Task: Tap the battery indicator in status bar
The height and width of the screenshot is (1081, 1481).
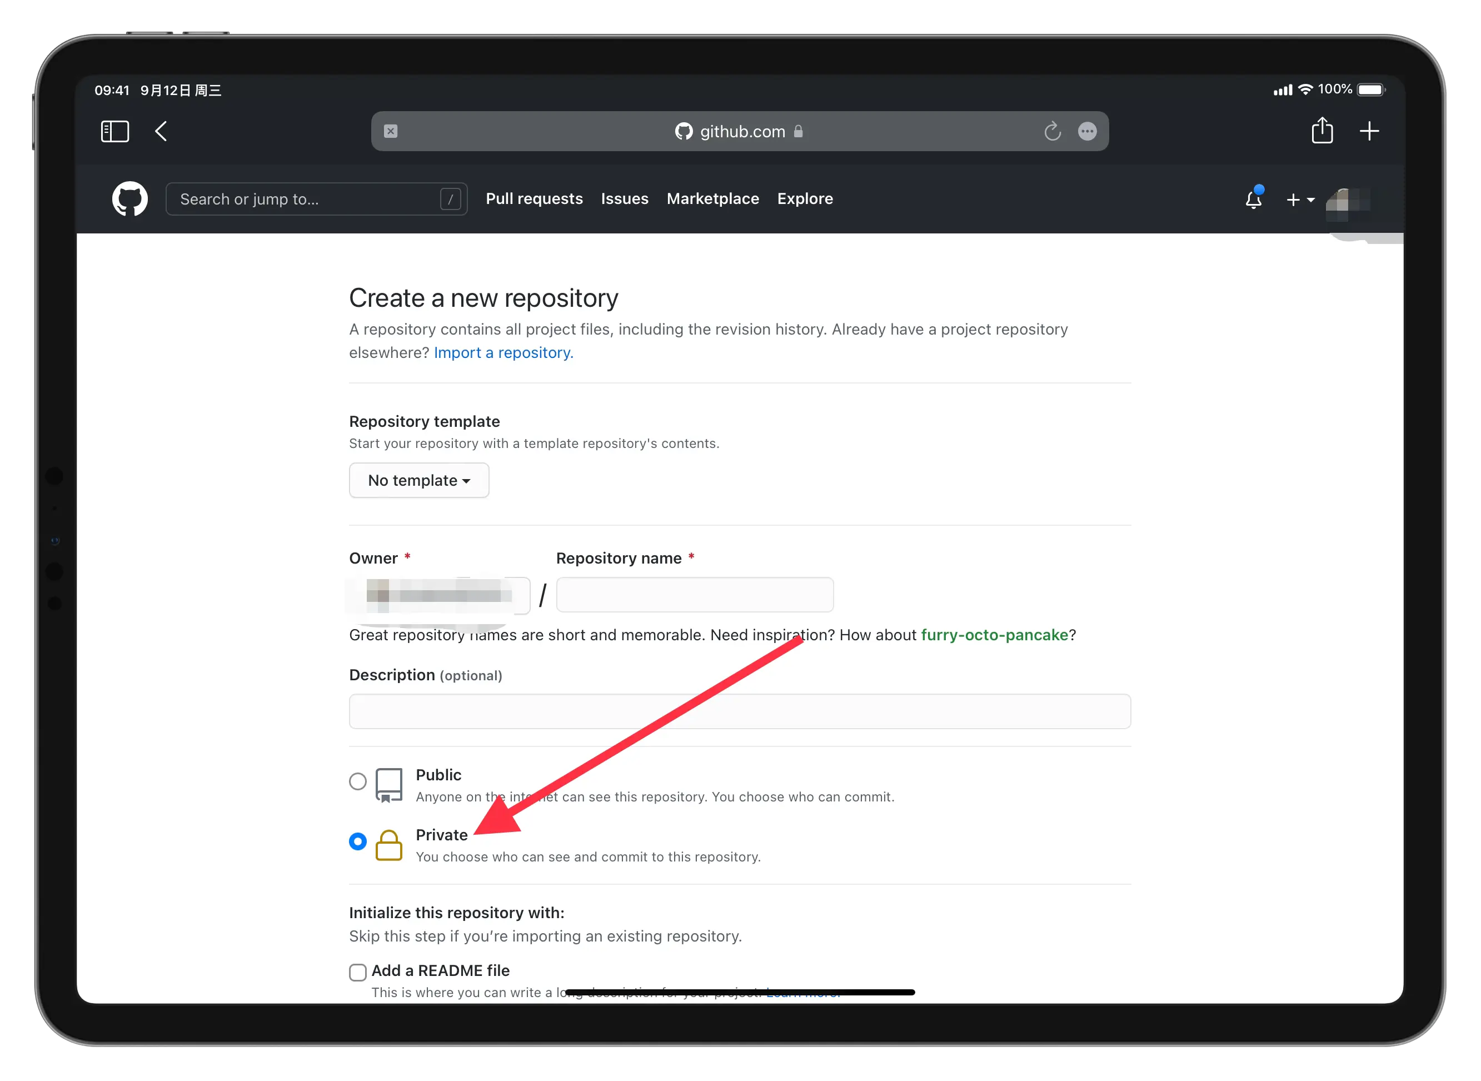Action: pyautogui.click(x=1372, y=89)
